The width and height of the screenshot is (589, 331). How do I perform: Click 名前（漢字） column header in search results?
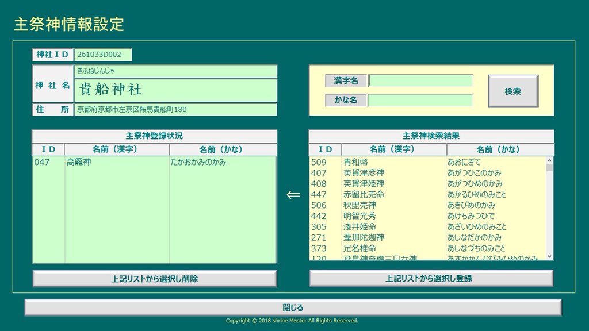(393, 149)
